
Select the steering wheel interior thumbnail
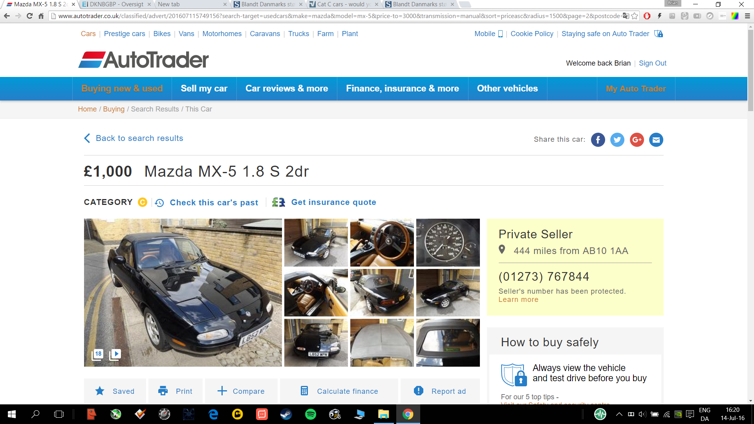(382, 243)
